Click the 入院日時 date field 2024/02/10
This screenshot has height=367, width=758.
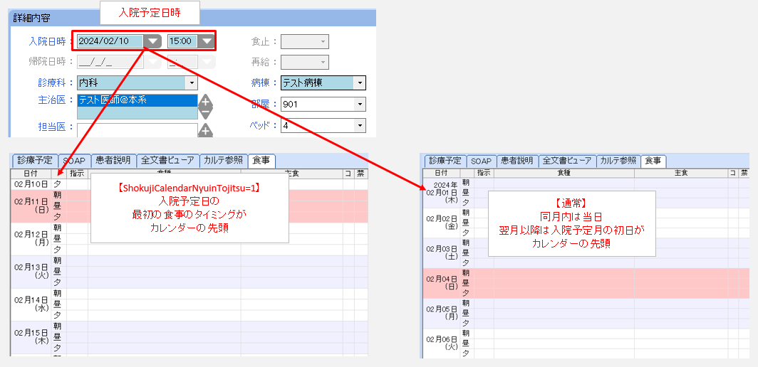click(x=110, y=41)
